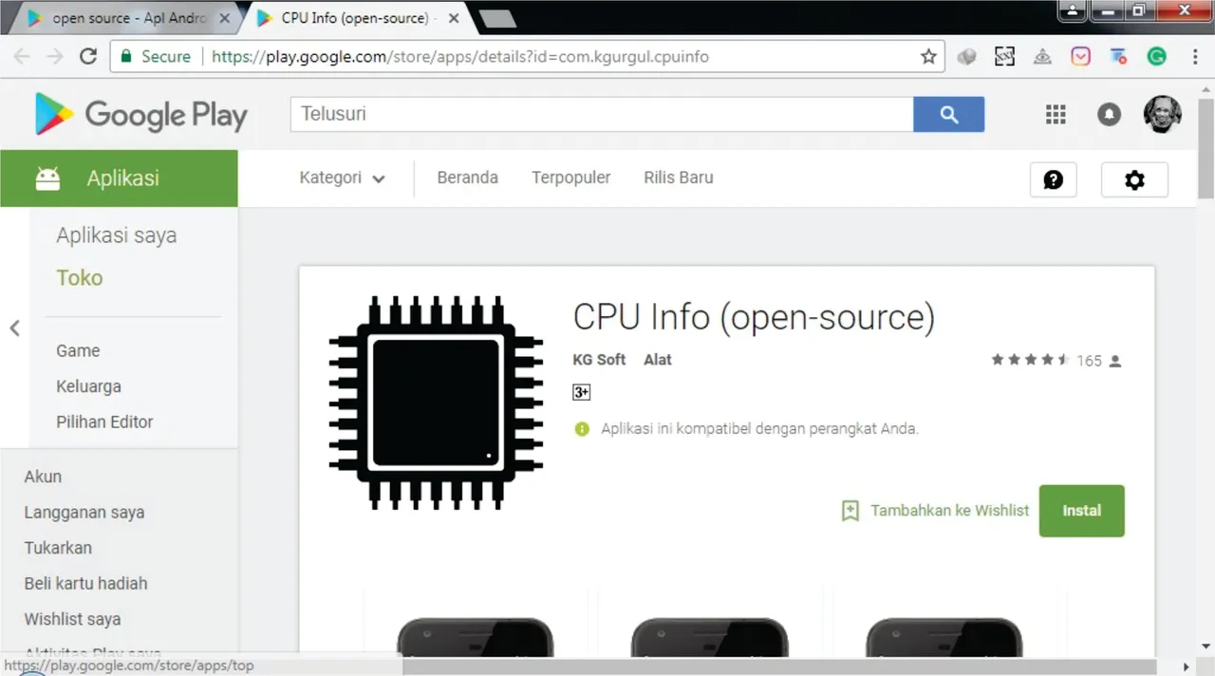The width and height of the screenshot is (1215, 676).
Task: Go to Terpopuler tab
Action: [571, 178]
